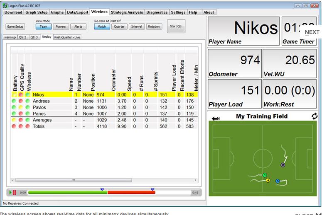This screenshot has height=215, width=322.
Task: Click yellow player marker 4 on field
Action: (268, 181)
